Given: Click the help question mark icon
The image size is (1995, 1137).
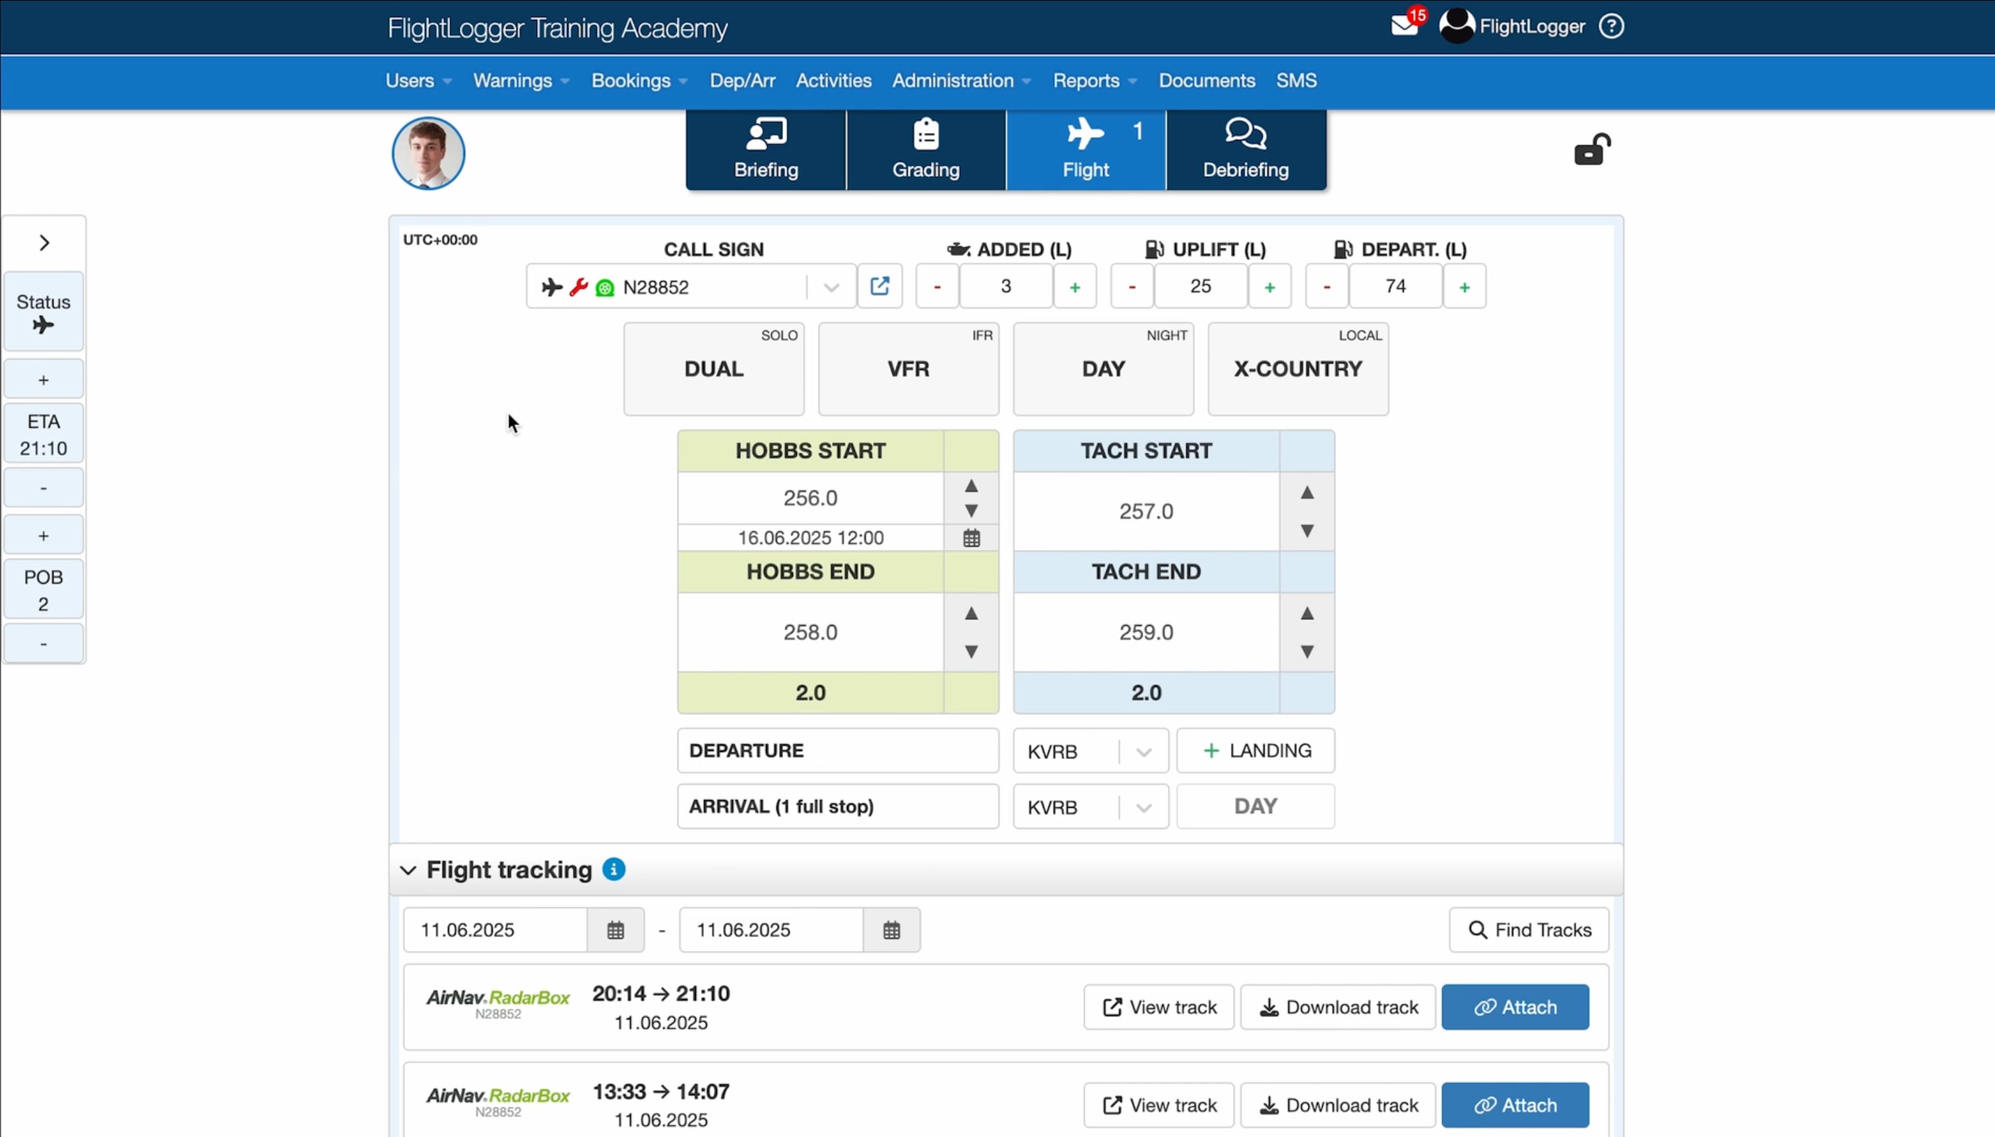Looking at the screenshot, I should pos(1610,26).
